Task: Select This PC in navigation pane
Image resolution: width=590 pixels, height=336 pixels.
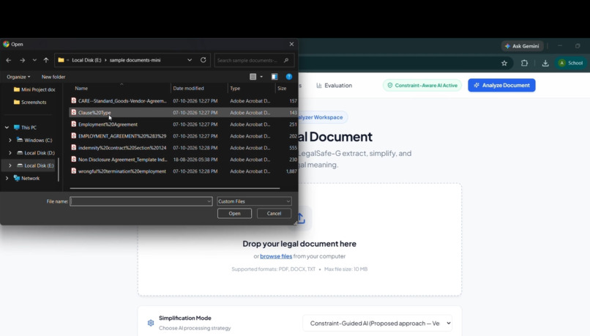Action: point(25,127)
